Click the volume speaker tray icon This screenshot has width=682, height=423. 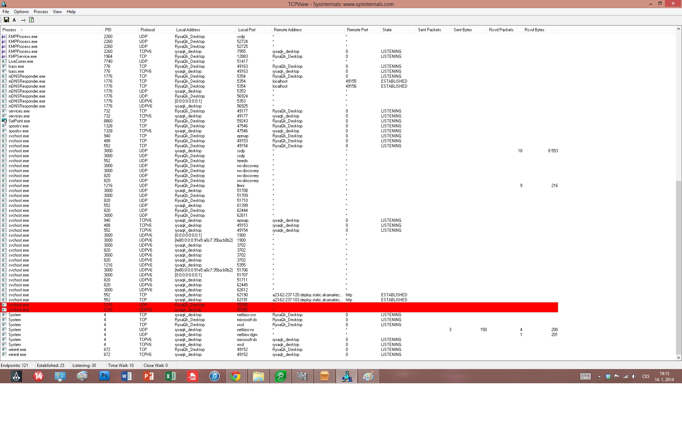[x=634, y=377]
